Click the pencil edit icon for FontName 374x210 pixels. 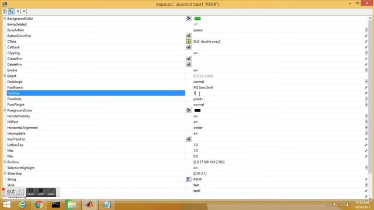[366, 87]
